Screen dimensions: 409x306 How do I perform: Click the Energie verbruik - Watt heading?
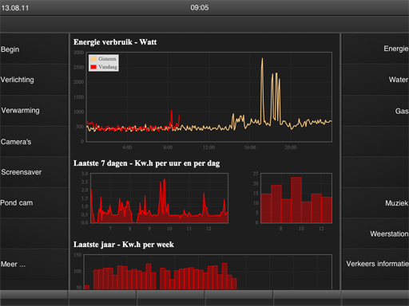click(x=115, y=42)
